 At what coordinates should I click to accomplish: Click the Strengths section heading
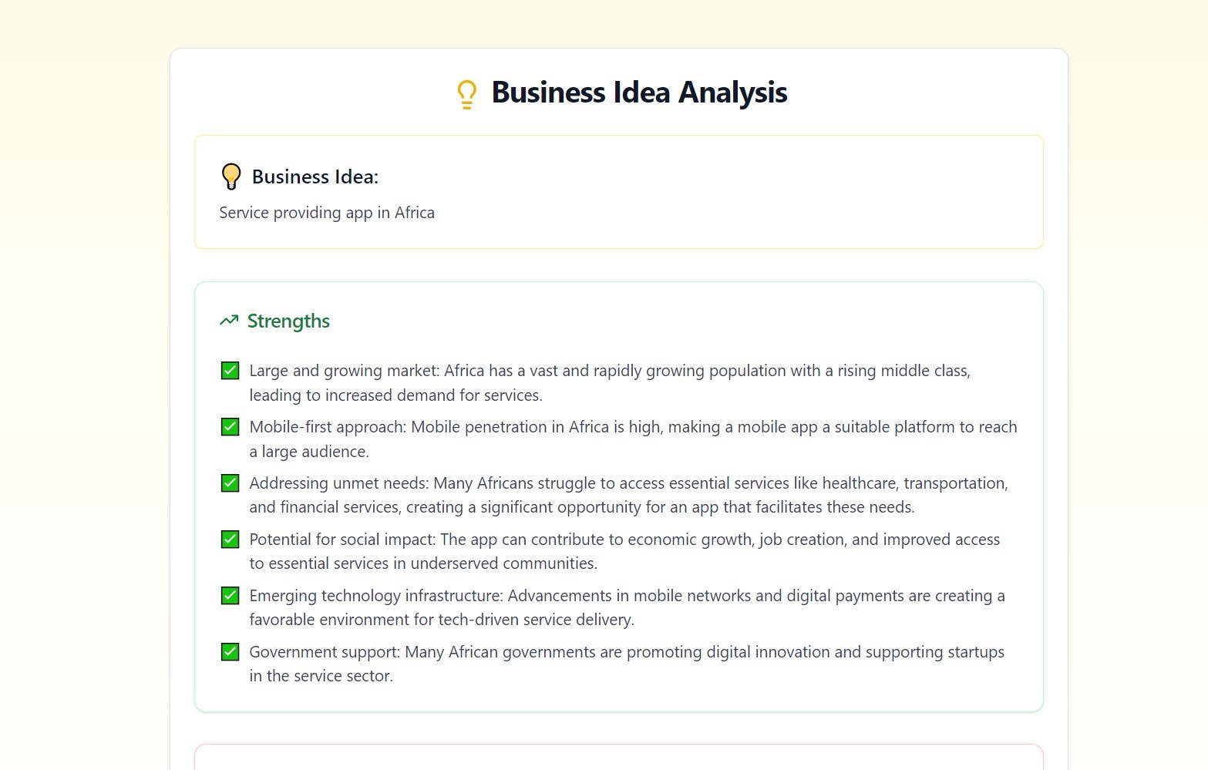(x=288, y=321)
